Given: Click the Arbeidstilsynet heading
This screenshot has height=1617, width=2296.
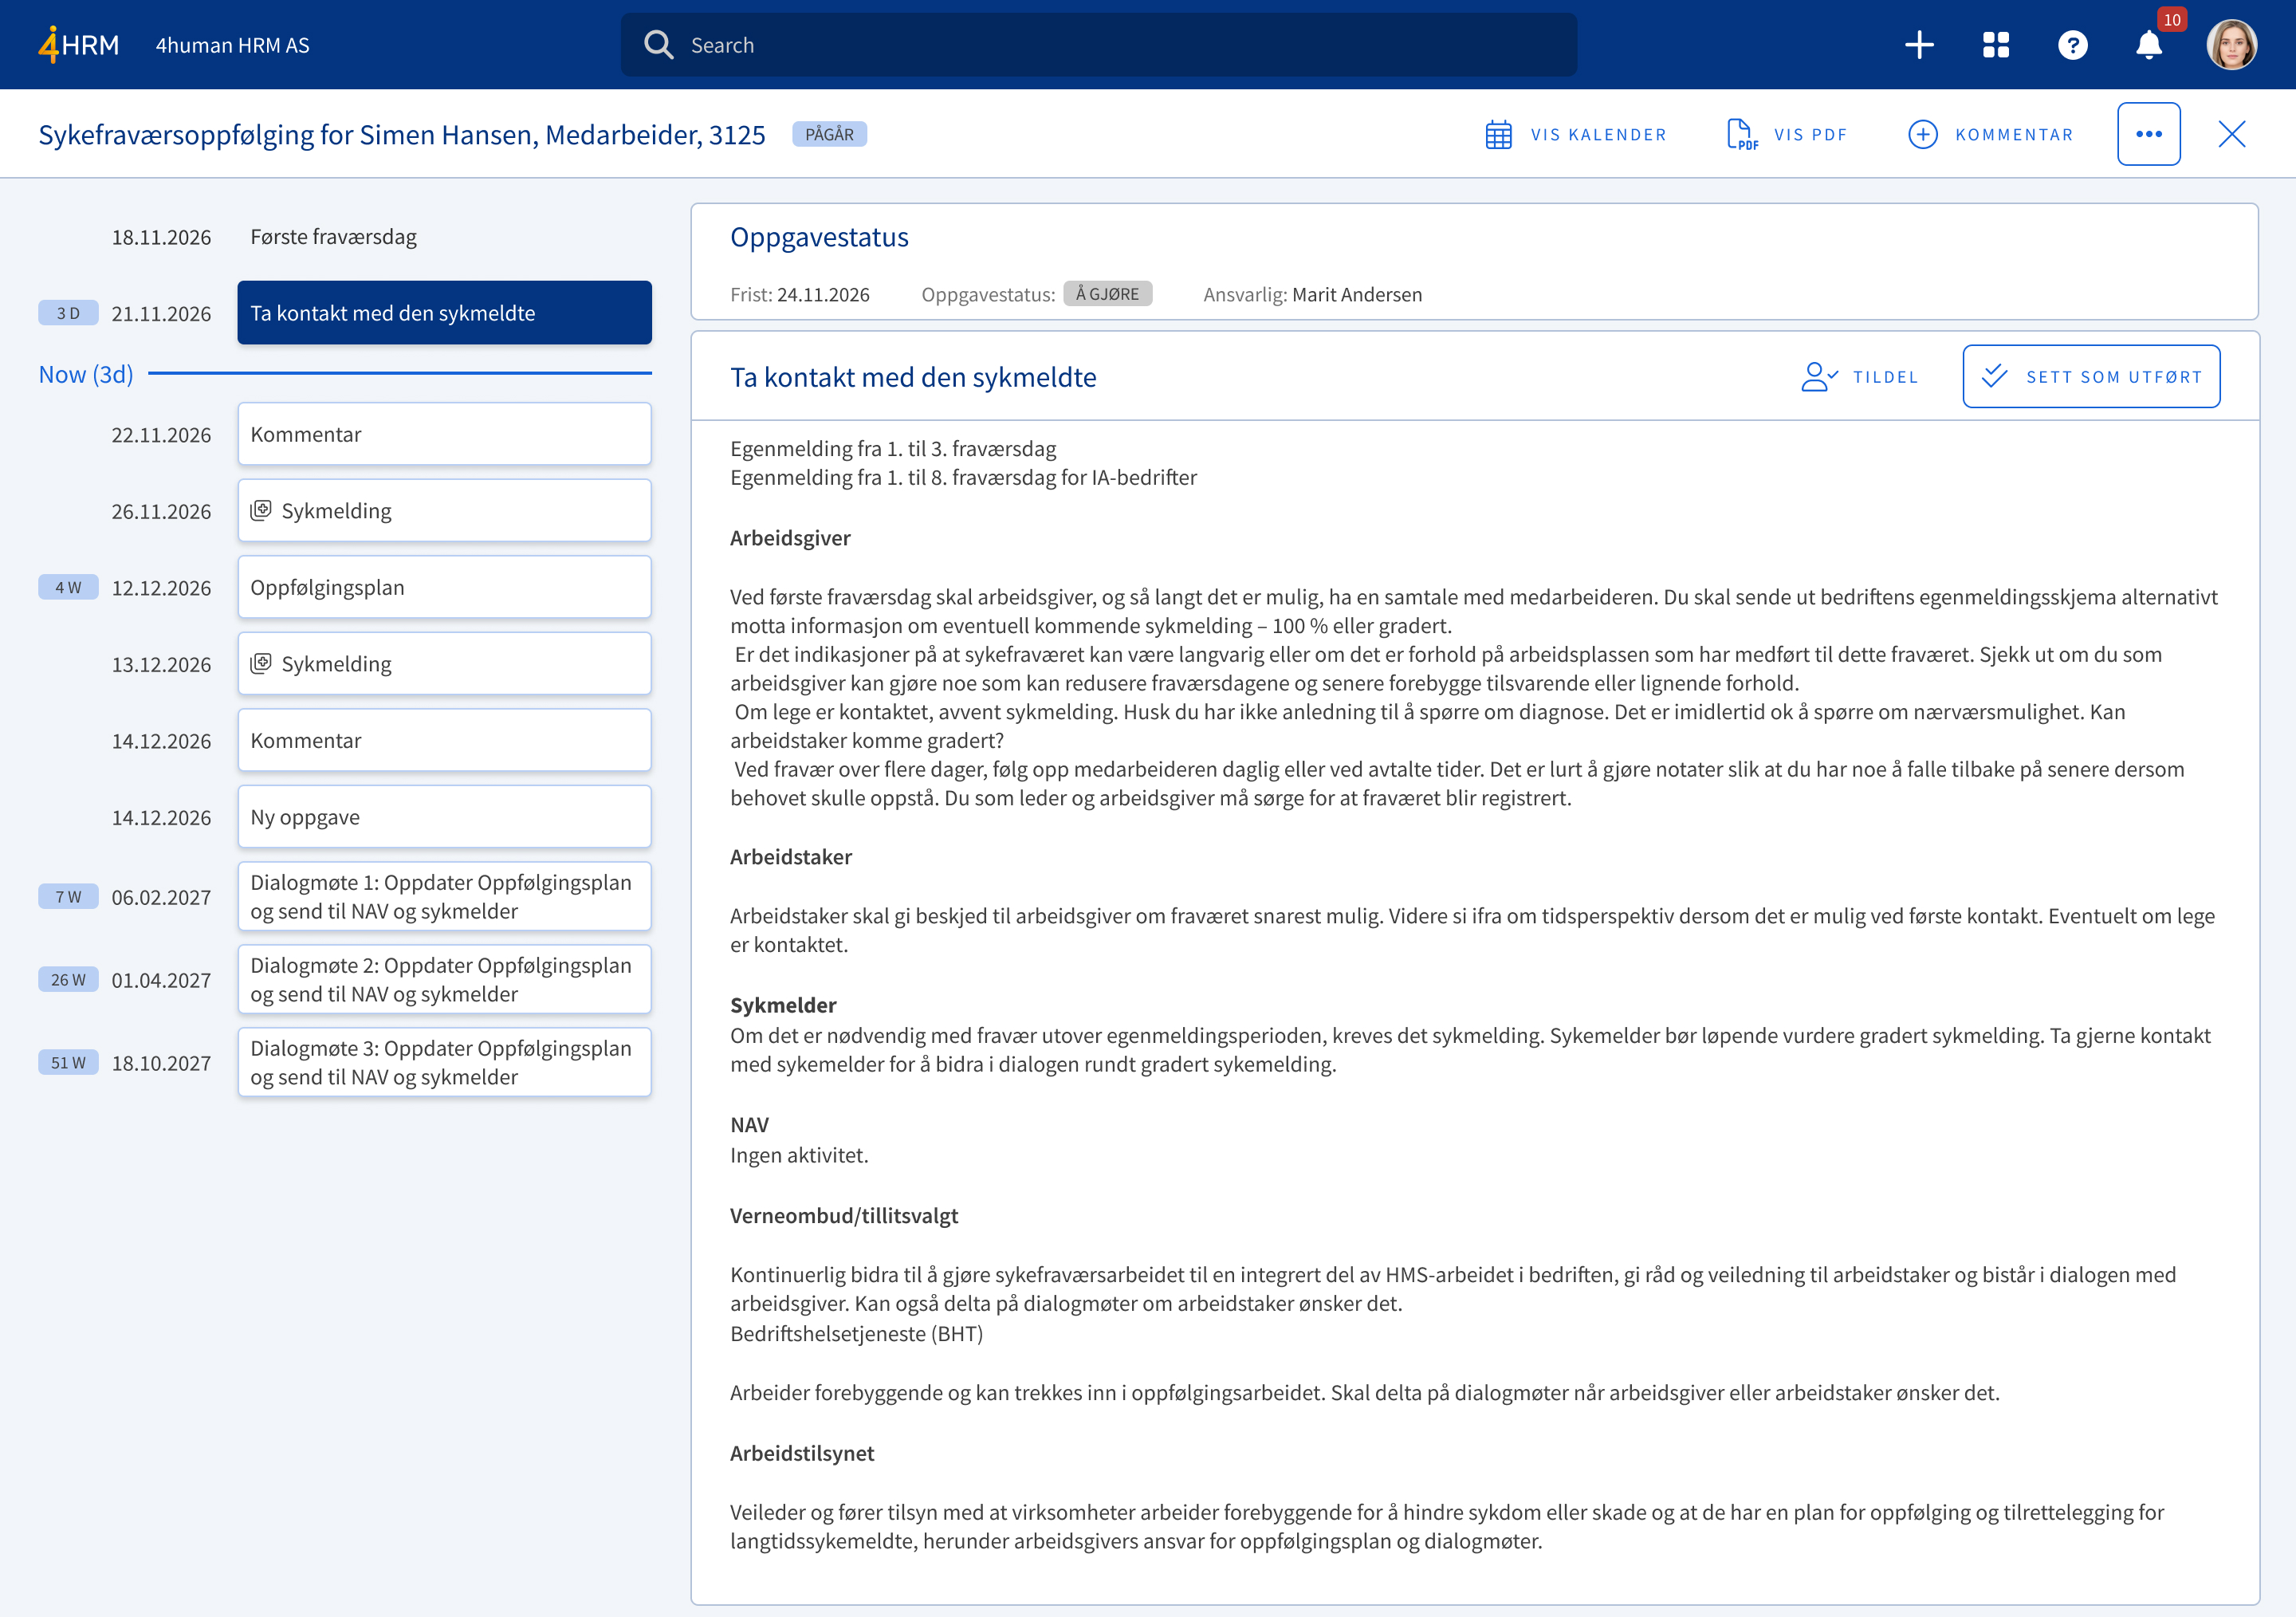Looking at the screenshot, I should 801,1453.
